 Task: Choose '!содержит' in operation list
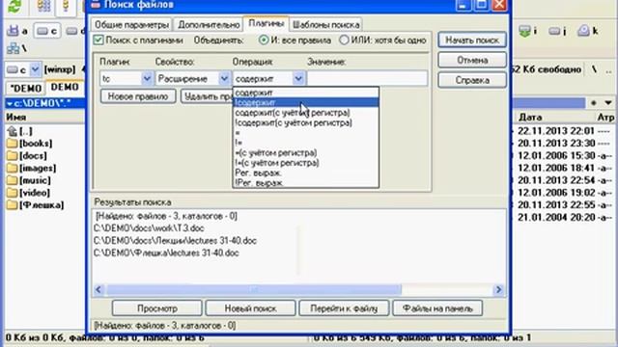[306, 103]
